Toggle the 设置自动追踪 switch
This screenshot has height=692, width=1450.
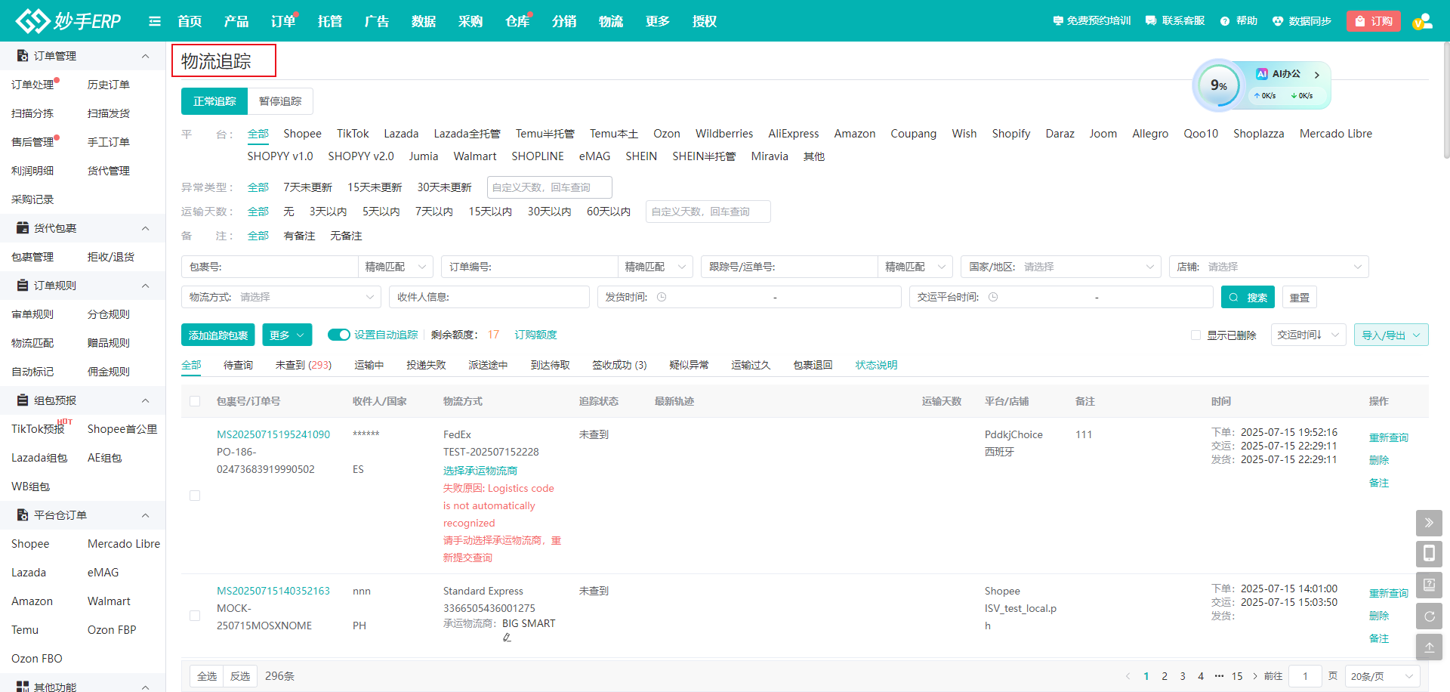pyautogui.click(x=338, y=335)
